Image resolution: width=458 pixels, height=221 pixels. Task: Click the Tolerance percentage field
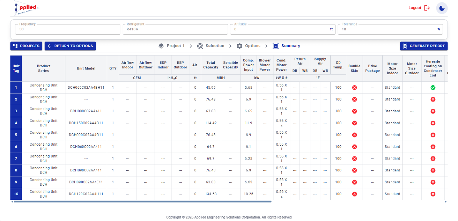coord(390,29)
